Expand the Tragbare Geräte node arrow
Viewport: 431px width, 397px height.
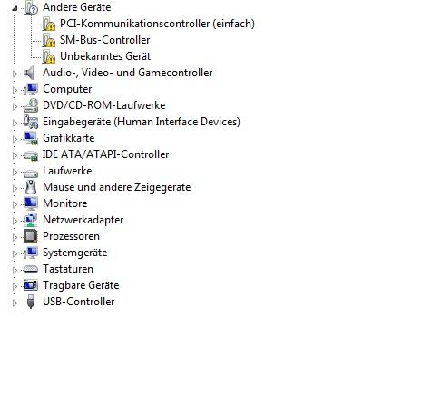click(15, 286)
